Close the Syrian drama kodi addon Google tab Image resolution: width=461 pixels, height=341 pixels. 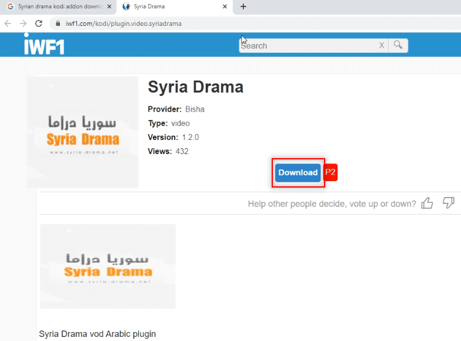[x=109, y=6]
